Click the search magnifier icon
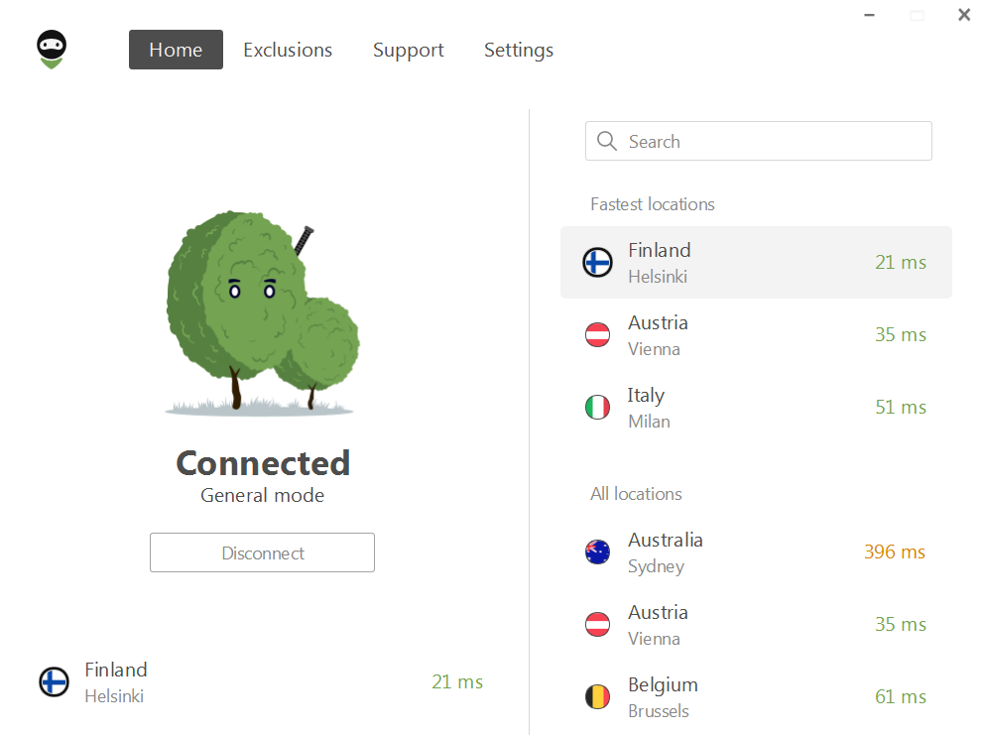 (606, 141)
